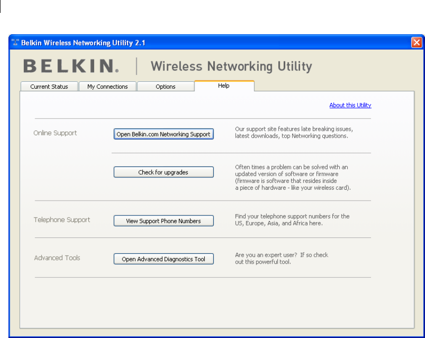Switch to the Current Status tab
The height and width of the screenshot is (338, 425).
pos(49,86)
